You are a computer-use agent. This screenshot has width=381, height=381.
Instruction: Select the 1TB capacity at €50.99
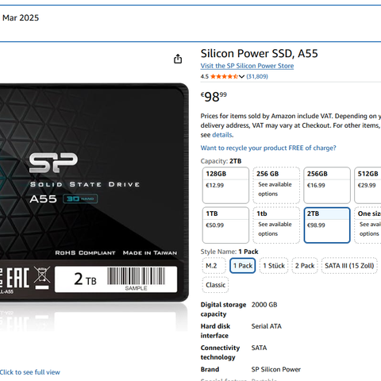[x=225, y=225]
